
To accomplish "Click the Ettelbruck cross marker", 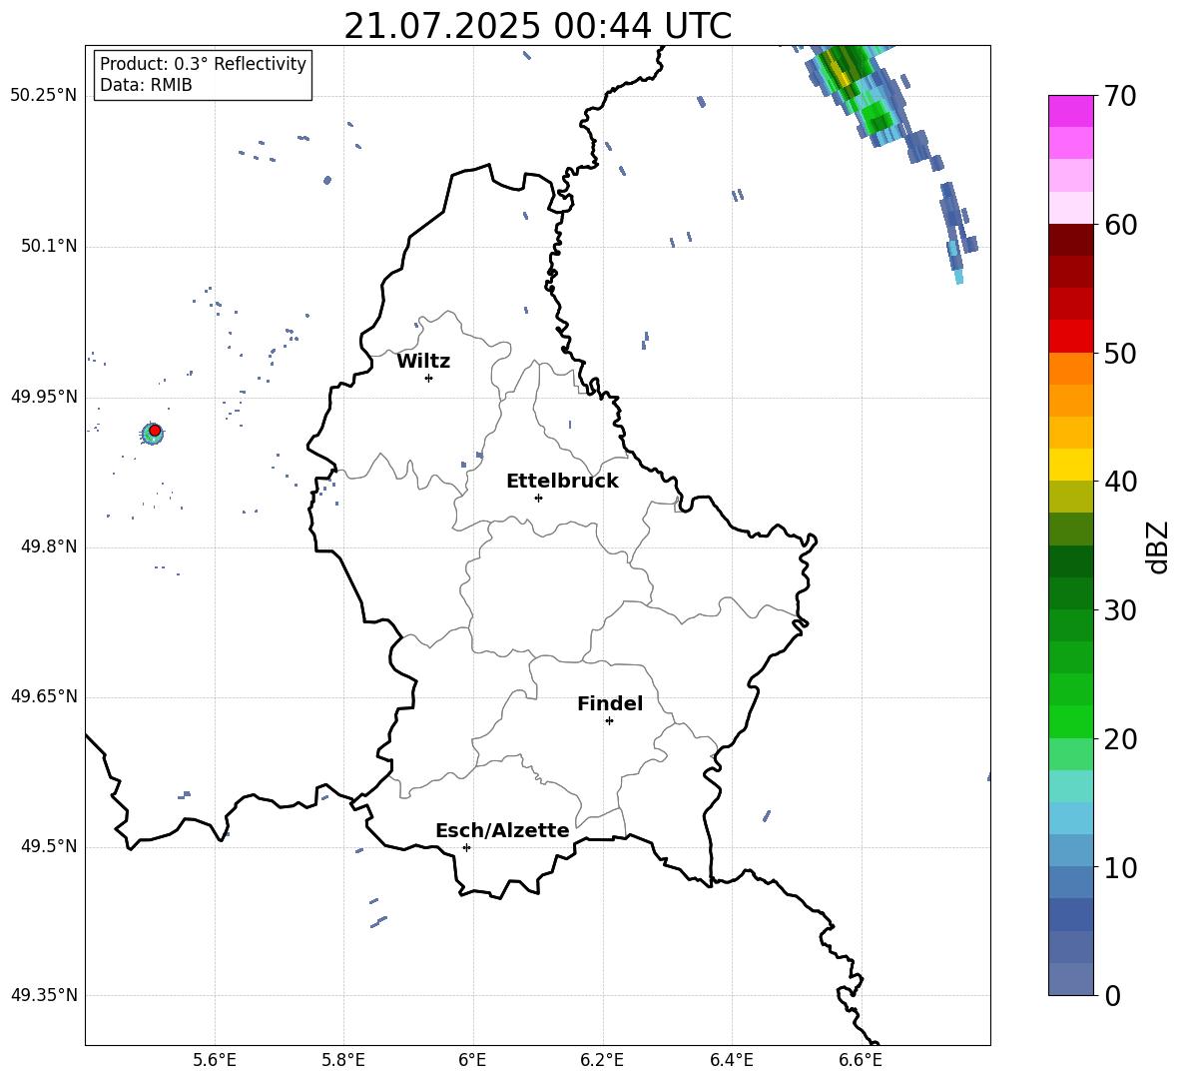I will coord(538,498).
